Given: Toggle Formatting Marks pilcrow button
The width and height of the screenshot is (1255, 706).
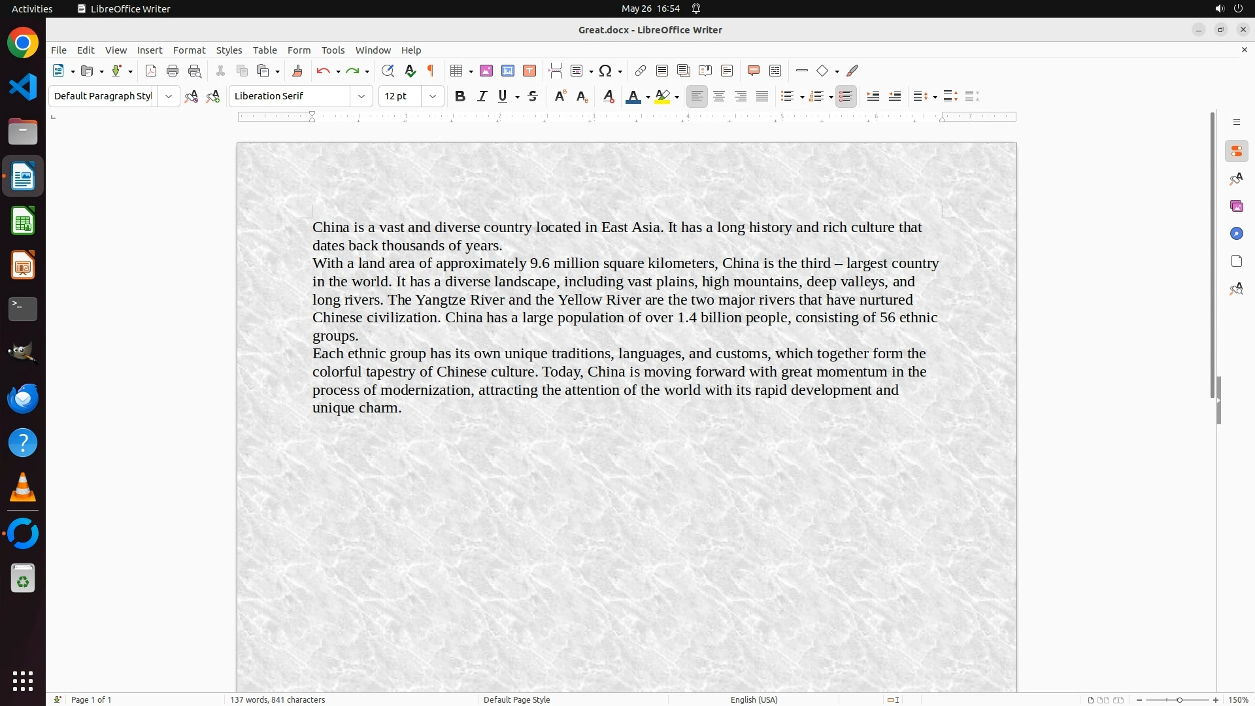Looking at the screenshot, I should point(431,71).
